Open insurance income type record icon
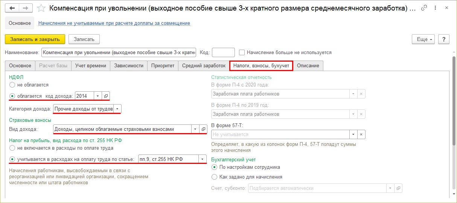The image size is (457, 203). (203, 129)
